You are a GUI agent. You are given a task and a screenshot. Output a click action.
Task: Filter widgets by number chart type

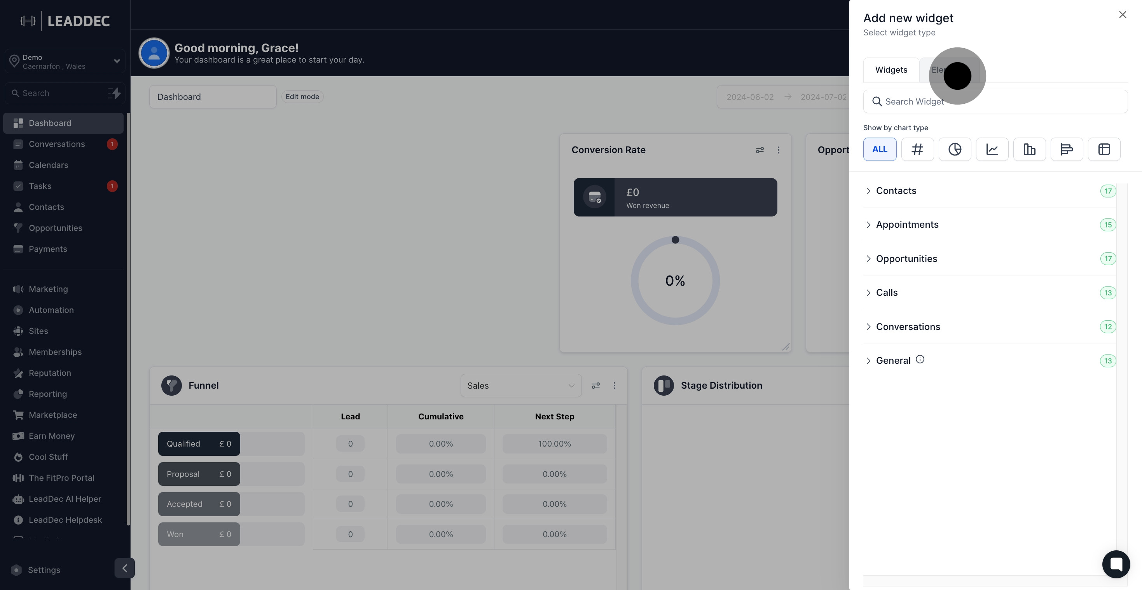pos(917,149)
